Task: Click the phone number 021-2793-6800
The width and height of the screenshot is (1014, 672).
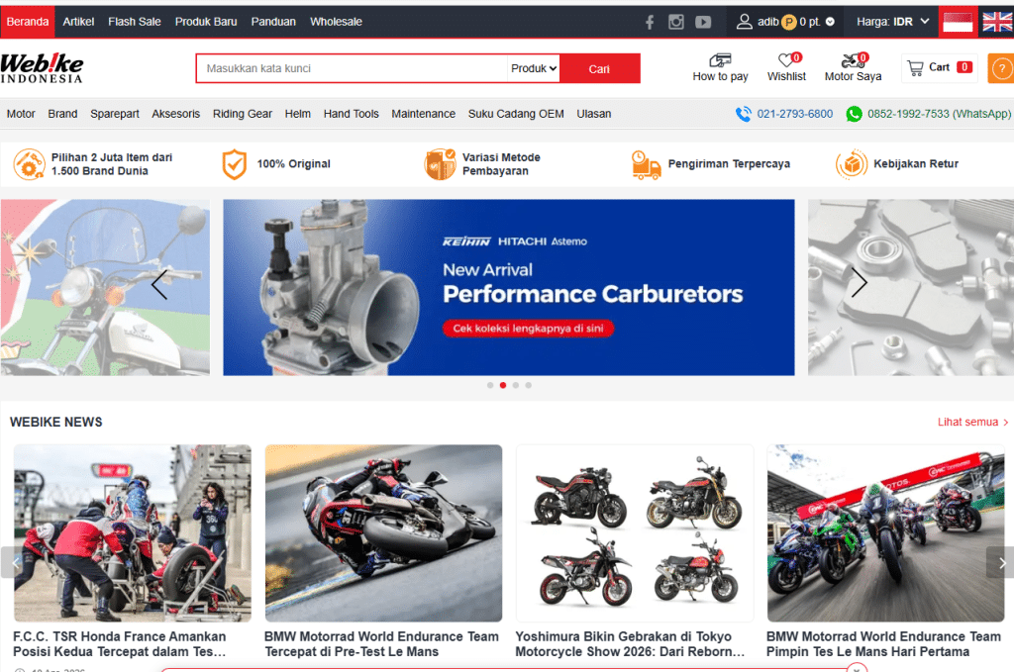Action: pos(795,114)
